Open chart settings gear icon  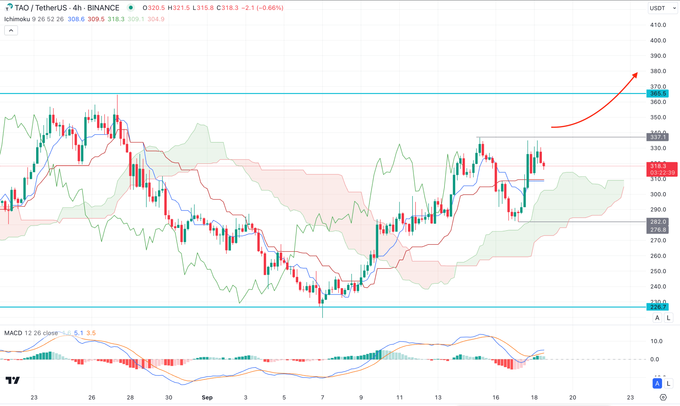click(x=663, y=398)
